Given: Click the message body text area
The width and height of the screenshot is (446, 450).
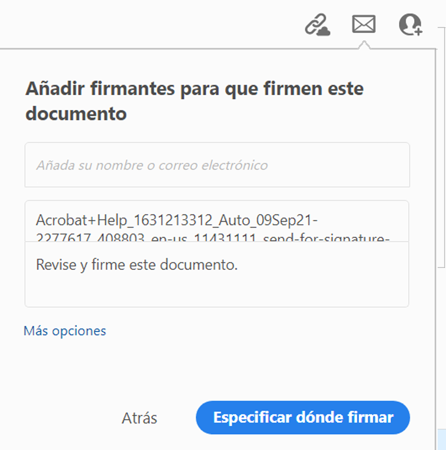Looking at the screenshot, I should coord(217,275).
